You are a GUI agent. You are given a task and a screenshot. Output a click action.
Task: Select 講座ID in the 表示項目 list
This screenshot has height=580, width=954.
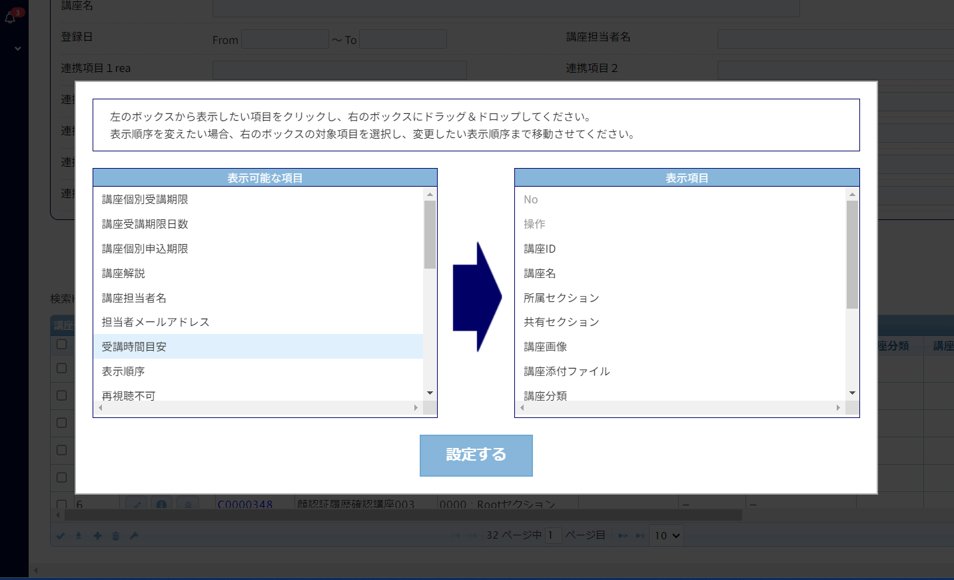[x=540, y=249]
